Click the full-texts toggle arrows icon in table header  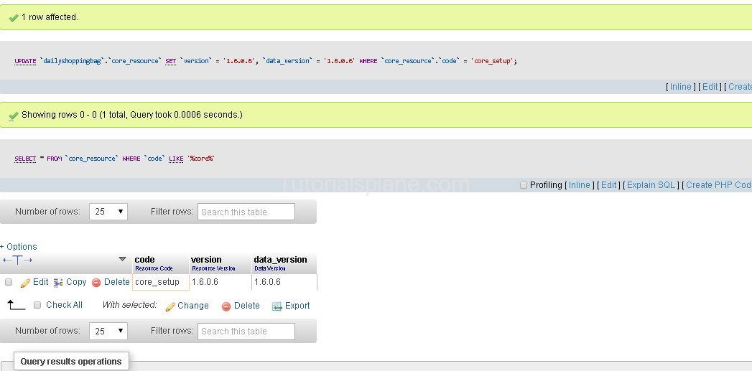(x=18, y=260)
